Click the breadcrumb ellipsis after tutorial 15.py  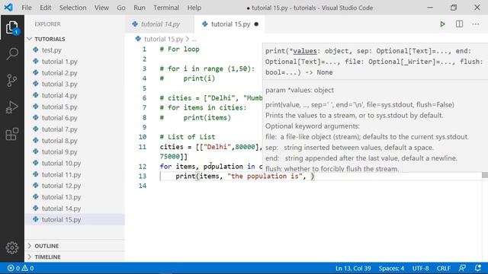[194, 40]
